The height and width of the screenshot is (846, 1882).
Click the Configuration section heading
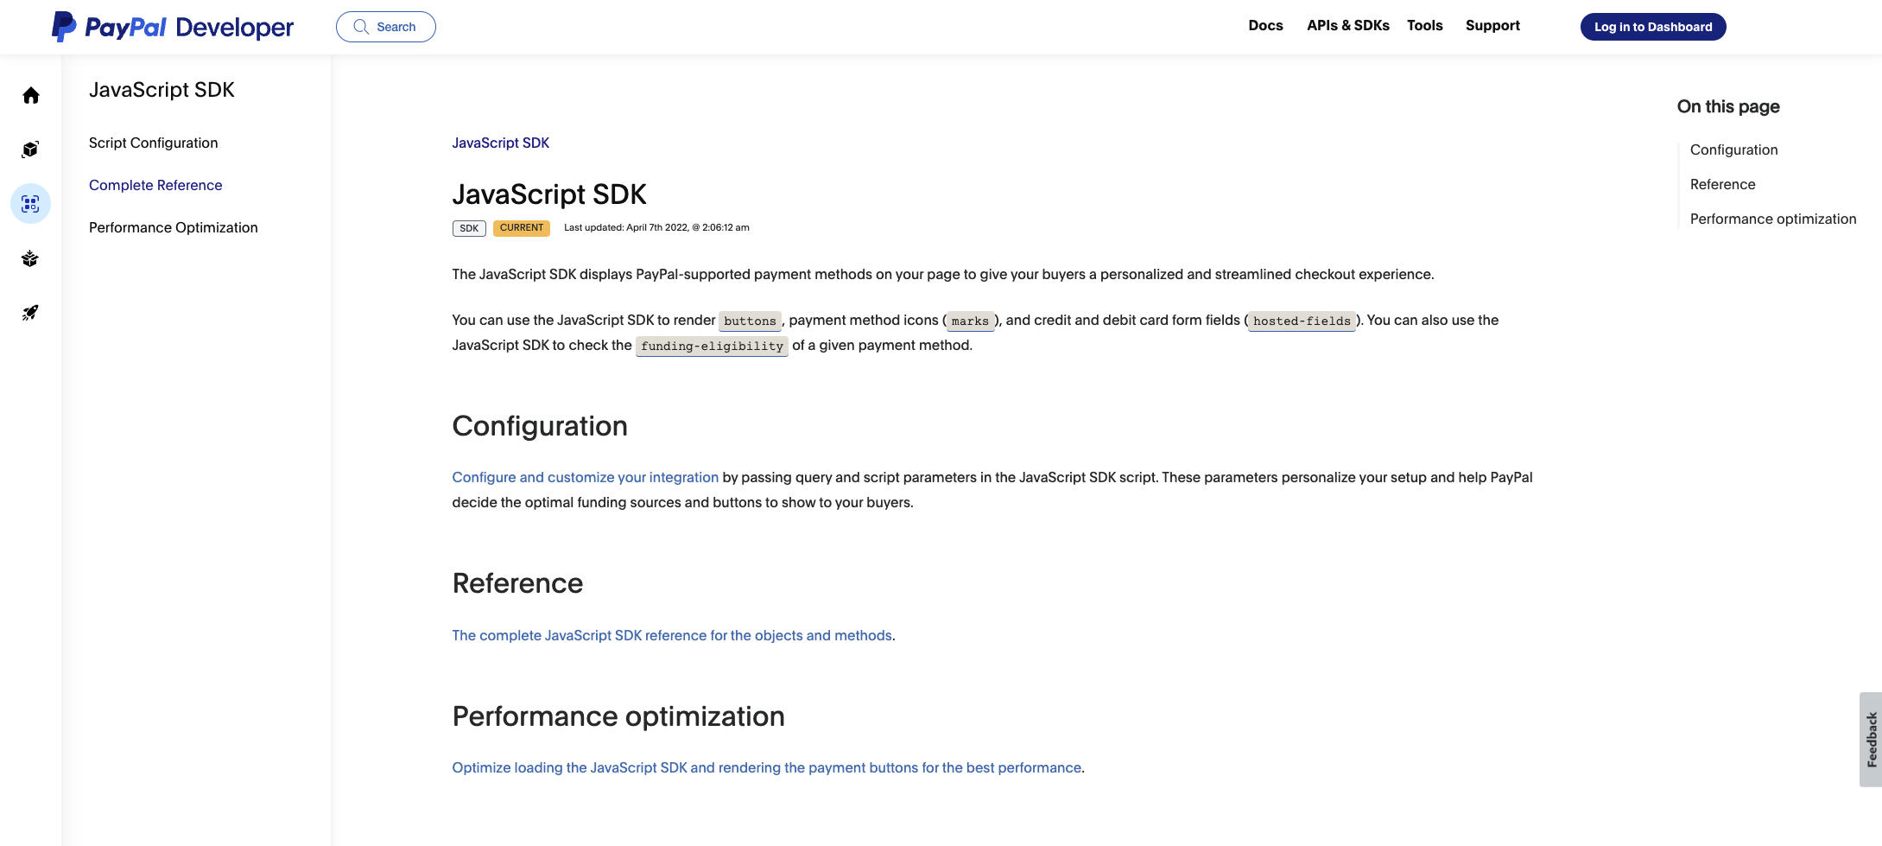(x=540, y=426)
